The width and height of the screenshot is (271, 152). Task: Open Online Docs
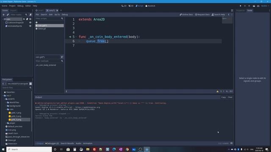(x=186, y=15)
